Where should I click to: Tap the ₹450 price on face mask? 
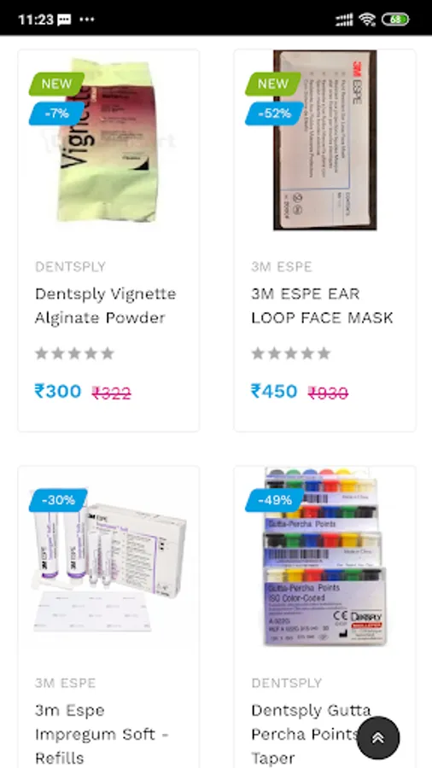coord(274,392)
